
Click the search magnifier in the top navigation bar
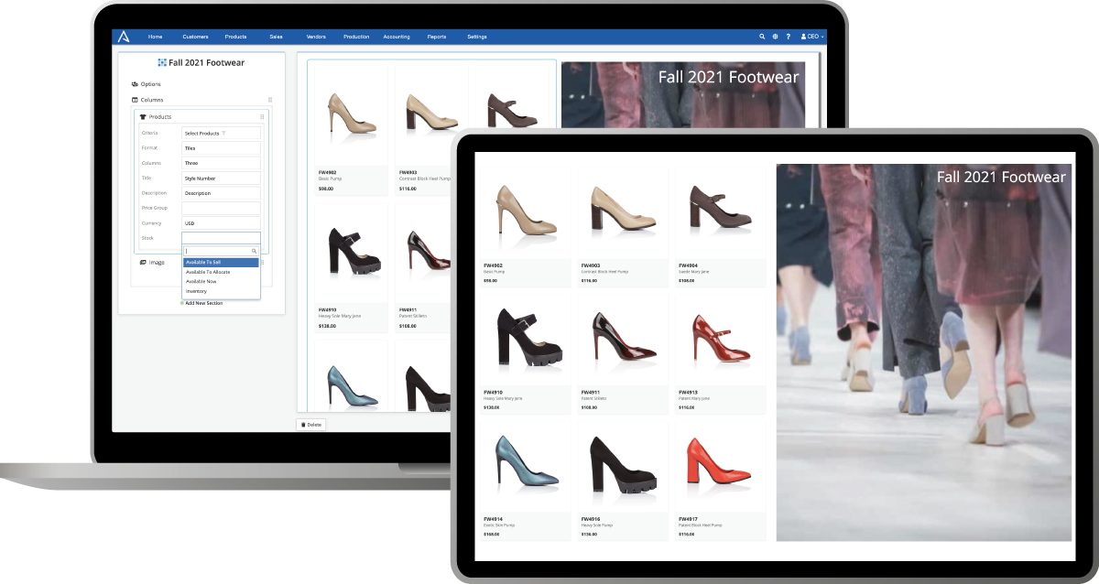763,37
